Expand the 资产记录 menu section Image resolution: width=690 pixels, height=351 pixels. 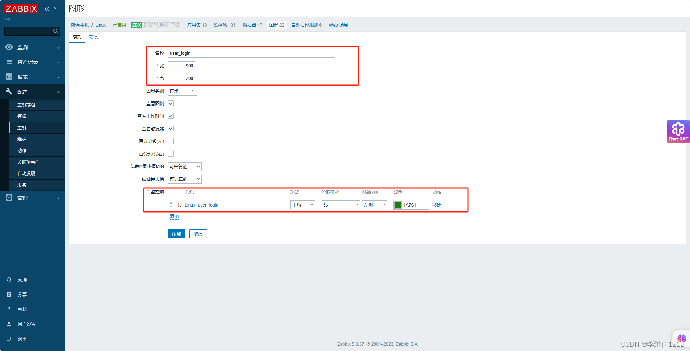(58, 63)
